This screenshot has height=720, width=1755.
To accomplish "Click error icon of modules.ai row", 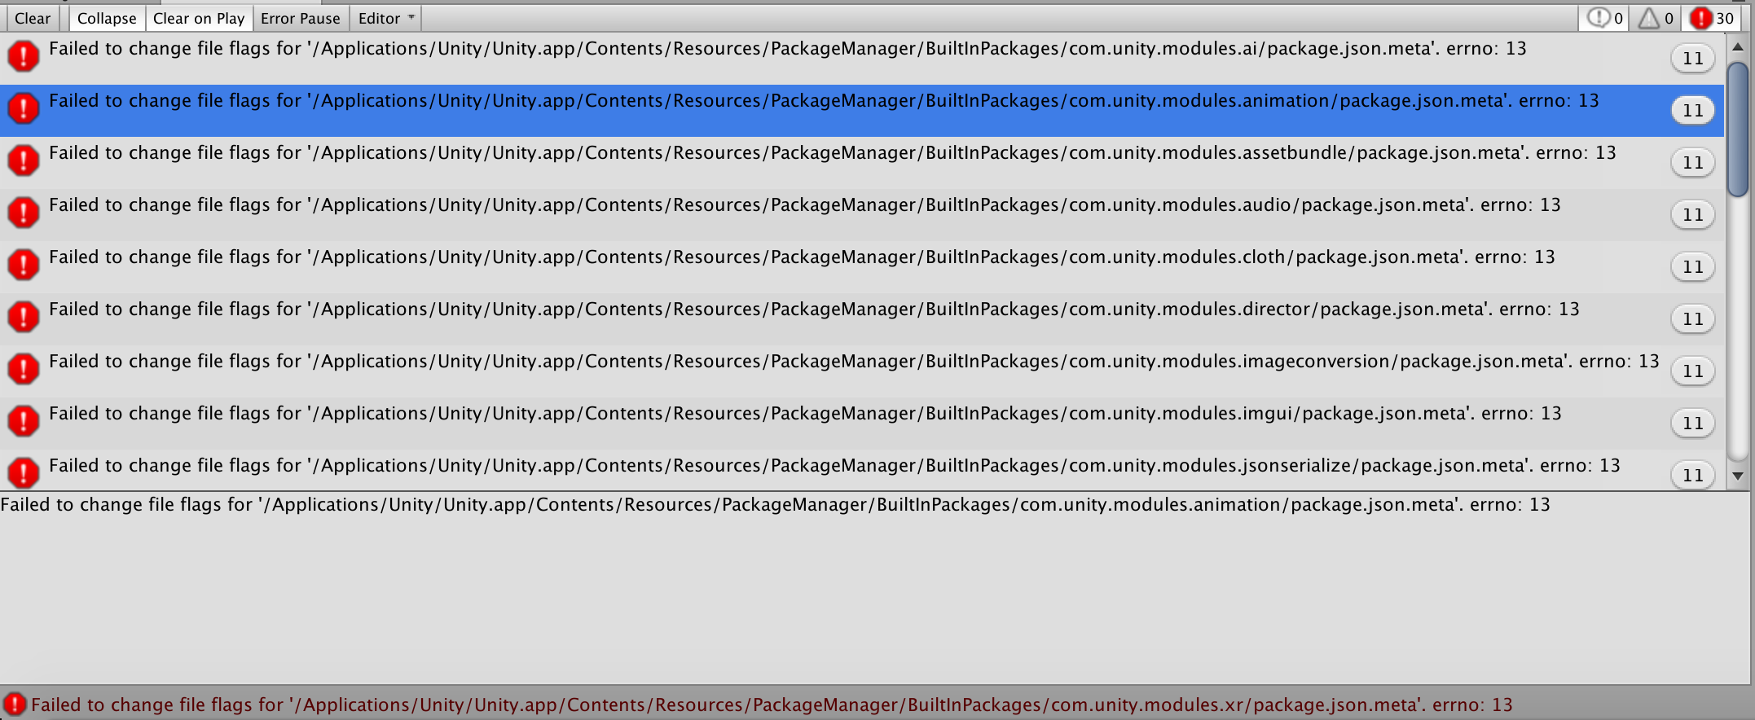I will (x=24, y=55).
